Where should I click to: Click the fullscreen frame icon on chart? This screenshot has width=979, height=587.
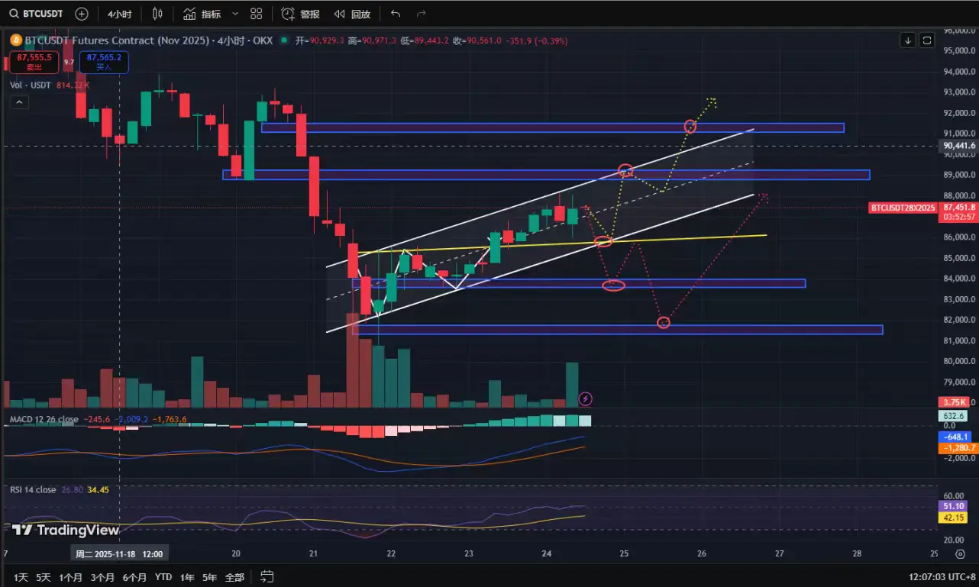pyautogui.click(x=926, y=40)
